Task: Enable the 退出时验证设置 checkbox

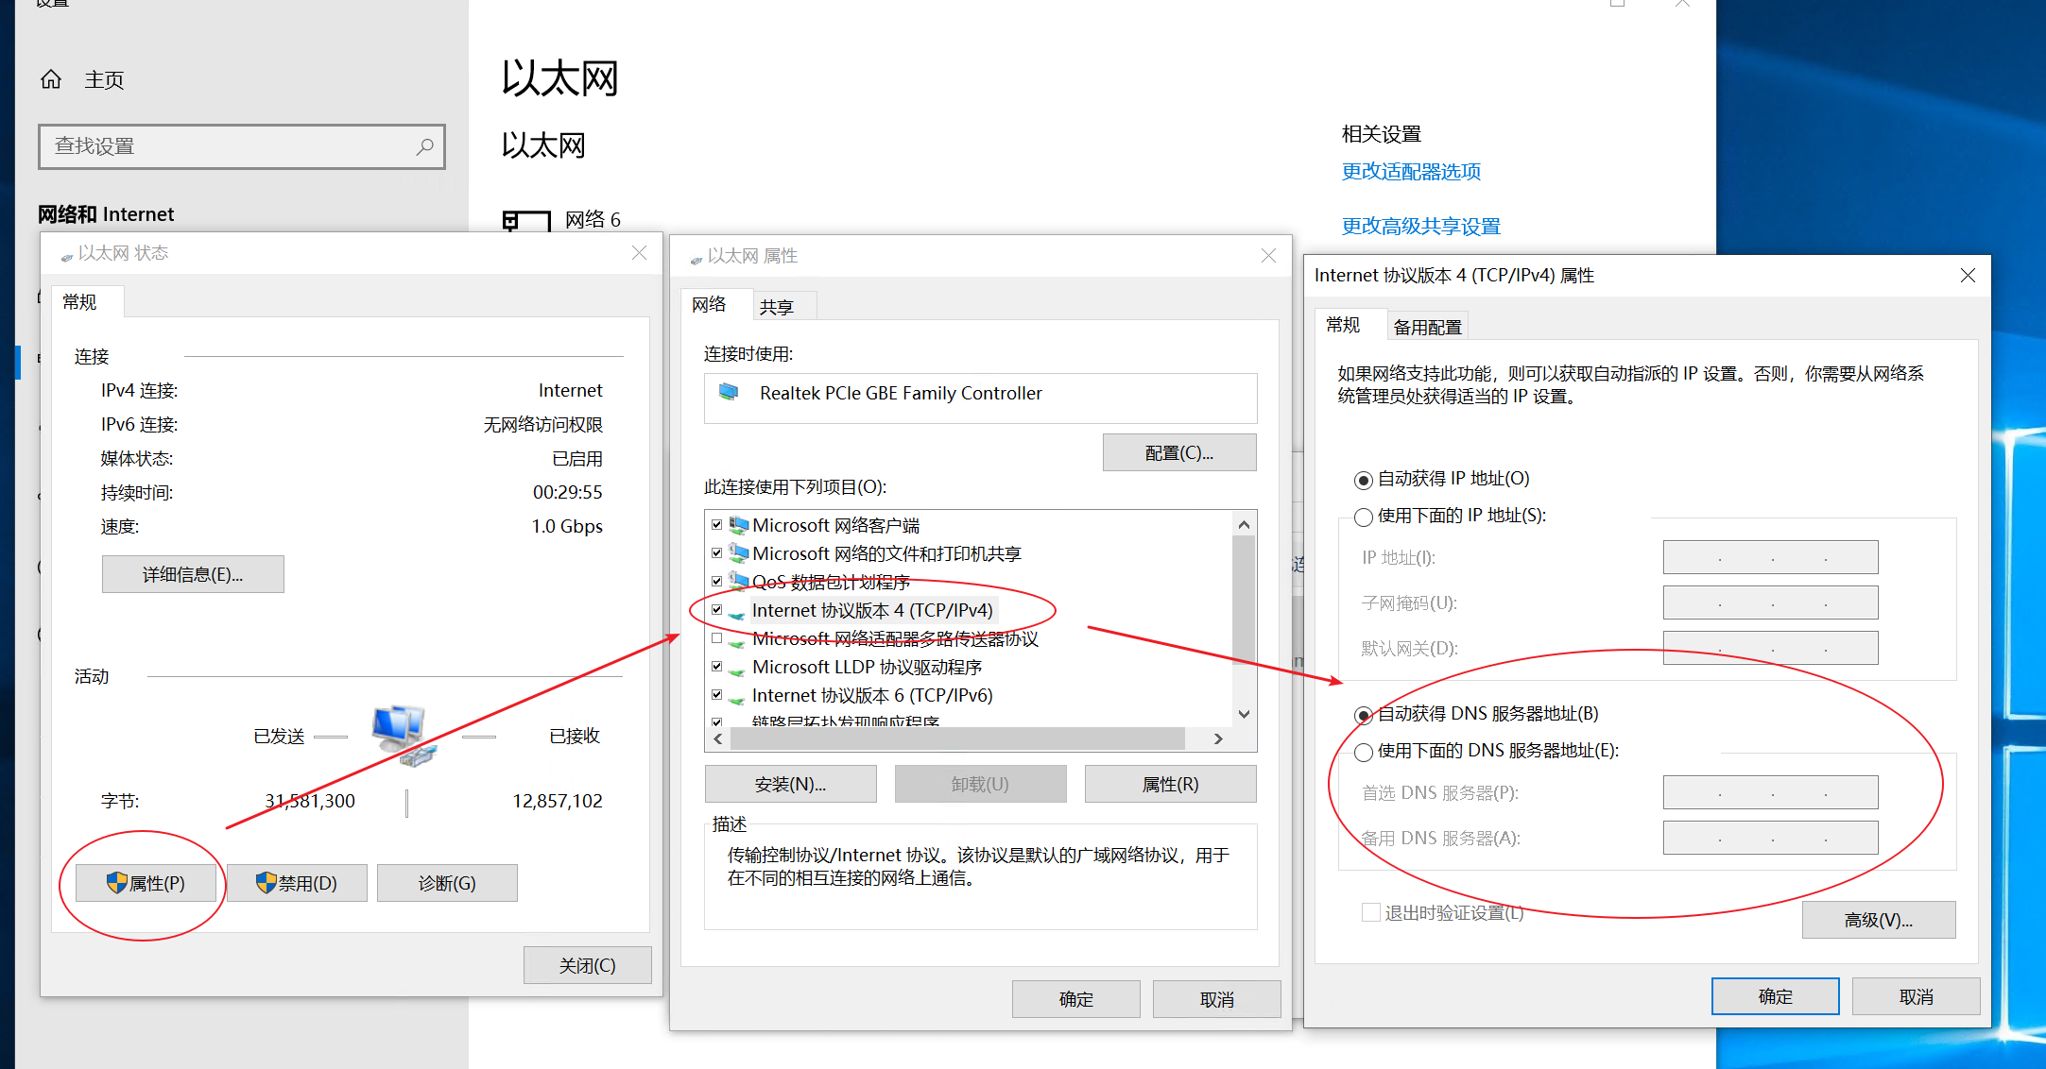Action: pyautogui.click(x=1370, y=911)
